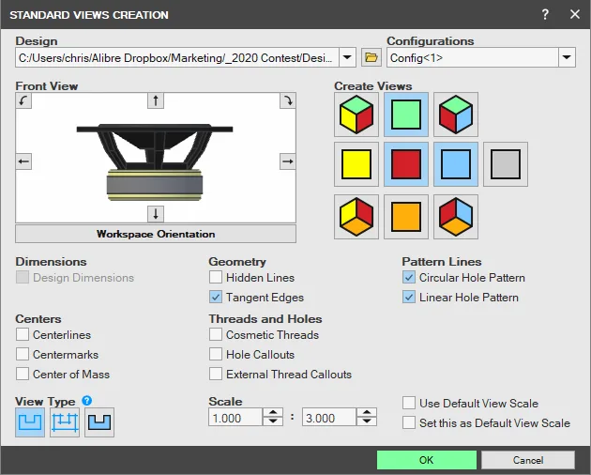Rotate front view counterclockwise arrow
591x475 pixels.
(x=23, y=100)
